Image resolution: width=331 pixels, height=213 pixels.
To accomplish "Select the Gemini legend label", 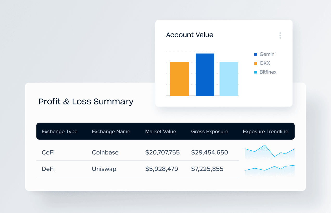I will click(x=268, y=54).
